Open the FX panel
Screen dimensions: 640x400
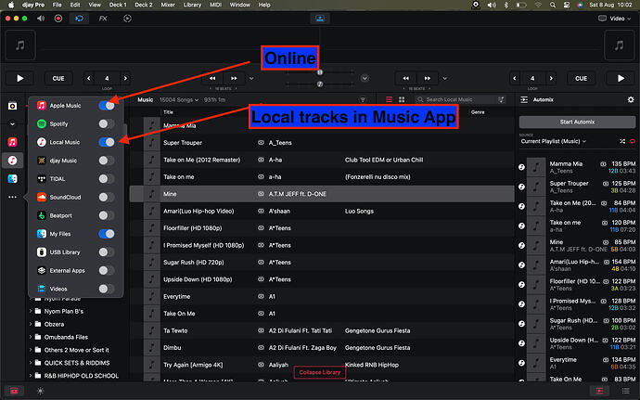click(x=103, y=19)
